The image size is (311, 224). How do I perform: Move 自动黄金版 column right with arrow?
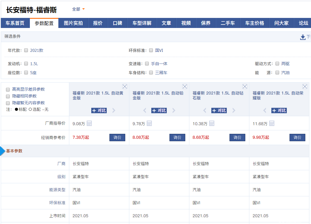click(114, 111)
